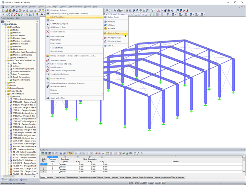The width and height of the screenshot is (246, 185).
Task: Click Model Check menu entry
Action: click(x=74, y=40)
